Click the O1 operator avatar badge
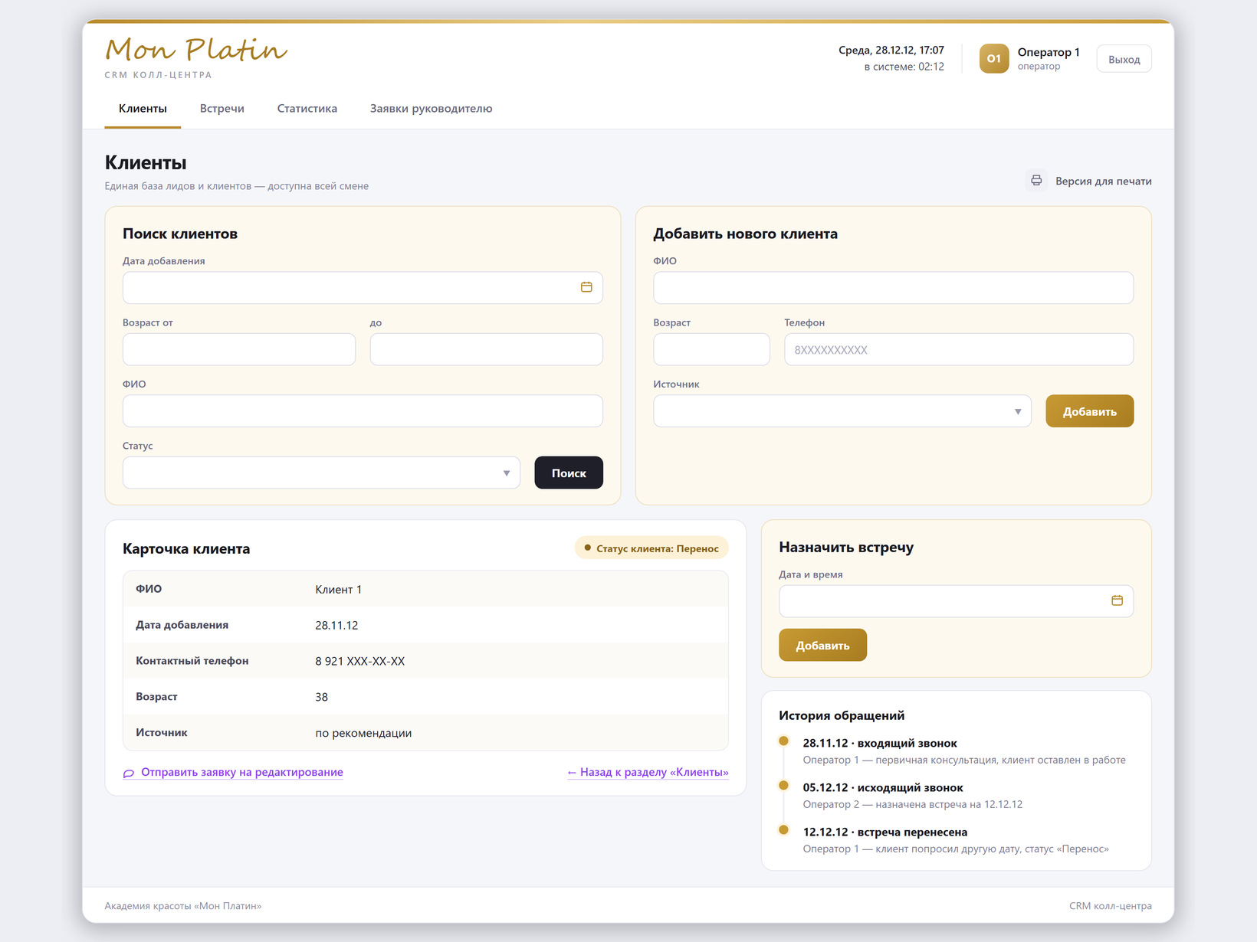Viewport: 1257px width, 942px height. (x=994, y=58)
